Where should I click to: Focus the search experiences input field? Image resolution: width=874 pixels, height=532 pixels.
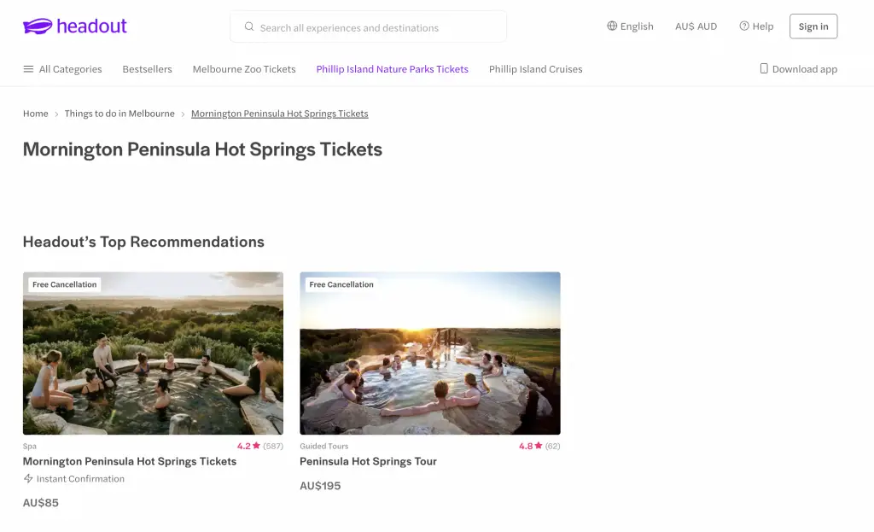click(369, 26)
